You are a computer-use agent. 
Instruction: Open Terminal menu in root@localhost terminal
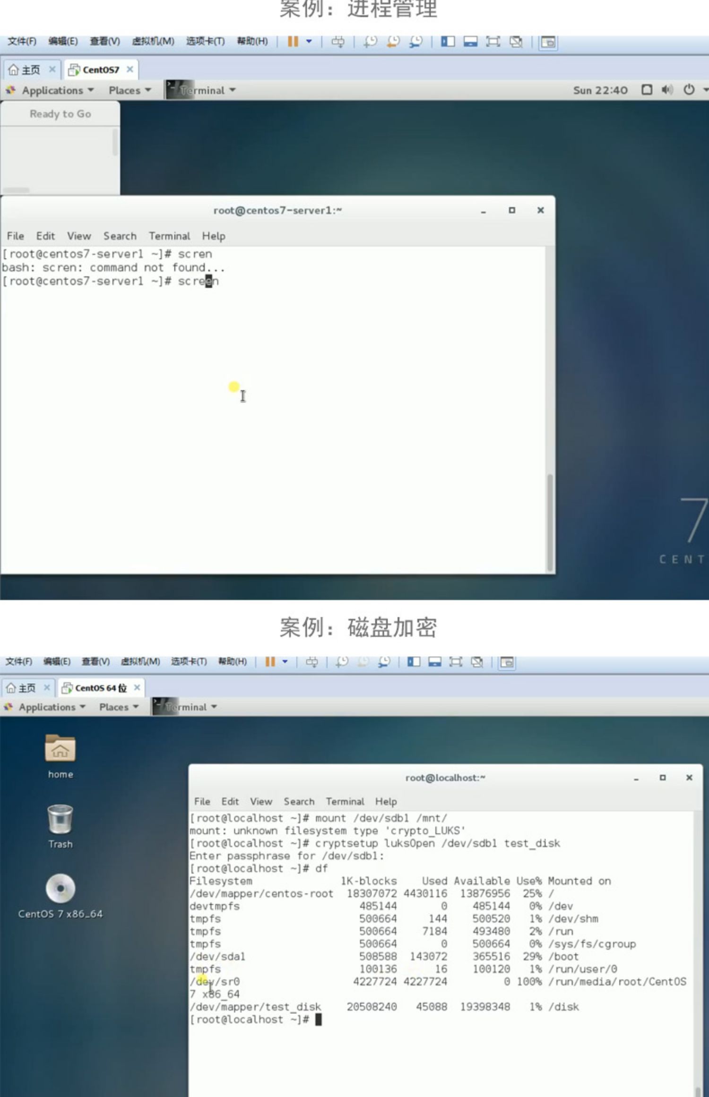[x=345, y=802]
